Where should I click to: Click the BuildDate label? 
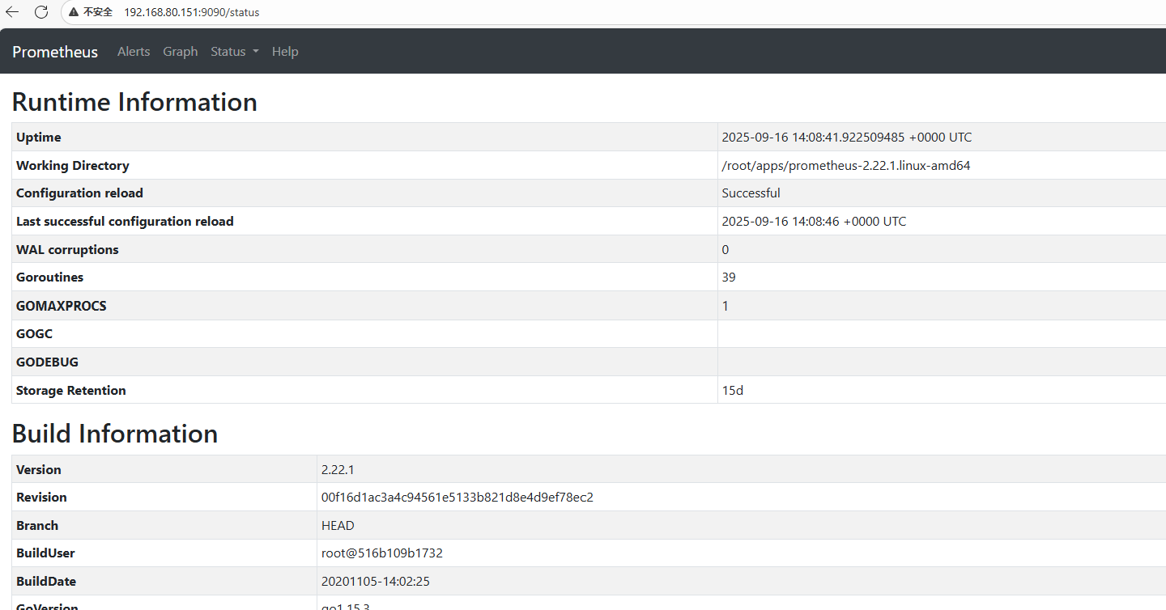46,582
